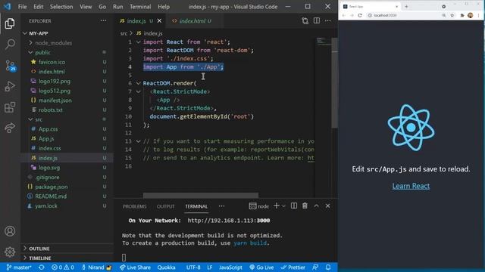Click the code minimap preview
485x272 pixels.
[x=324, y=42]
